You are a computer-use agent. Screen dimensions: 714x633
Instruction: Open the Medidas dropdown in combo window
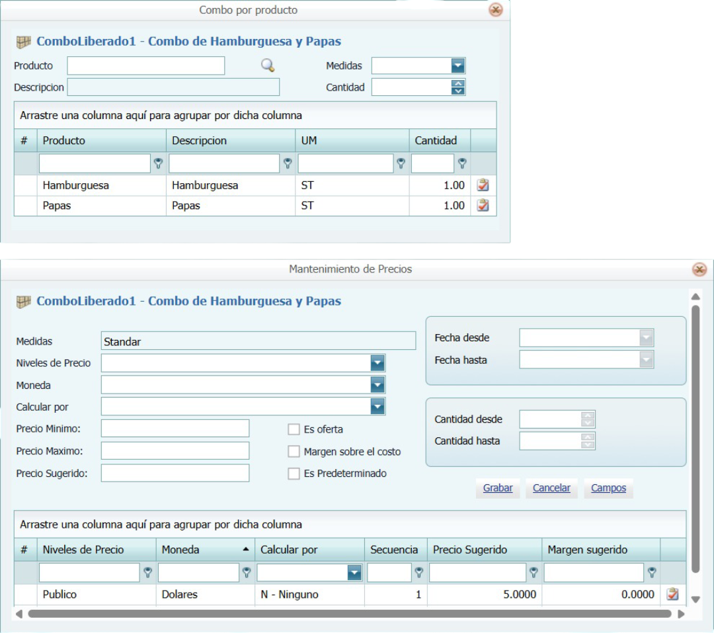point(458,65)
